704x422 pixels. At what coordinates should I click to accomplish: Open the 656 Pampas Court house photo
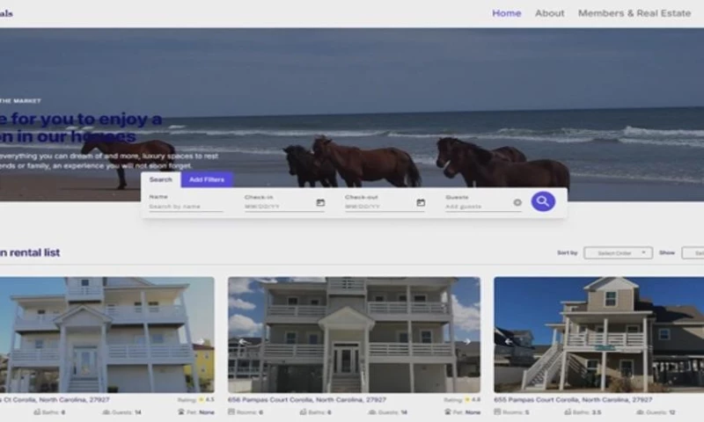click(354, 335)
